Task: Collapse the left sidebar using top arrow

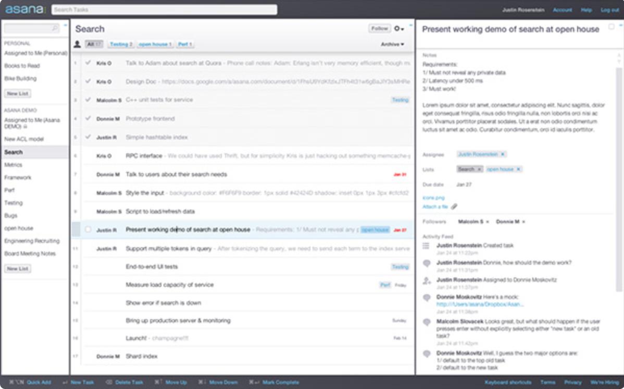Action: click(x=65, y=25)
